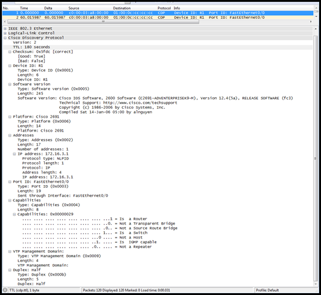Screen dimensions: 321x295
Task: Collapse the Platform: Cisco 2691 node
Action: pos(10,117)
